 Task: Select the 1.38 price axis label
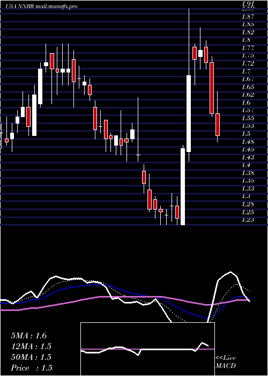click(x=248, y=173)
